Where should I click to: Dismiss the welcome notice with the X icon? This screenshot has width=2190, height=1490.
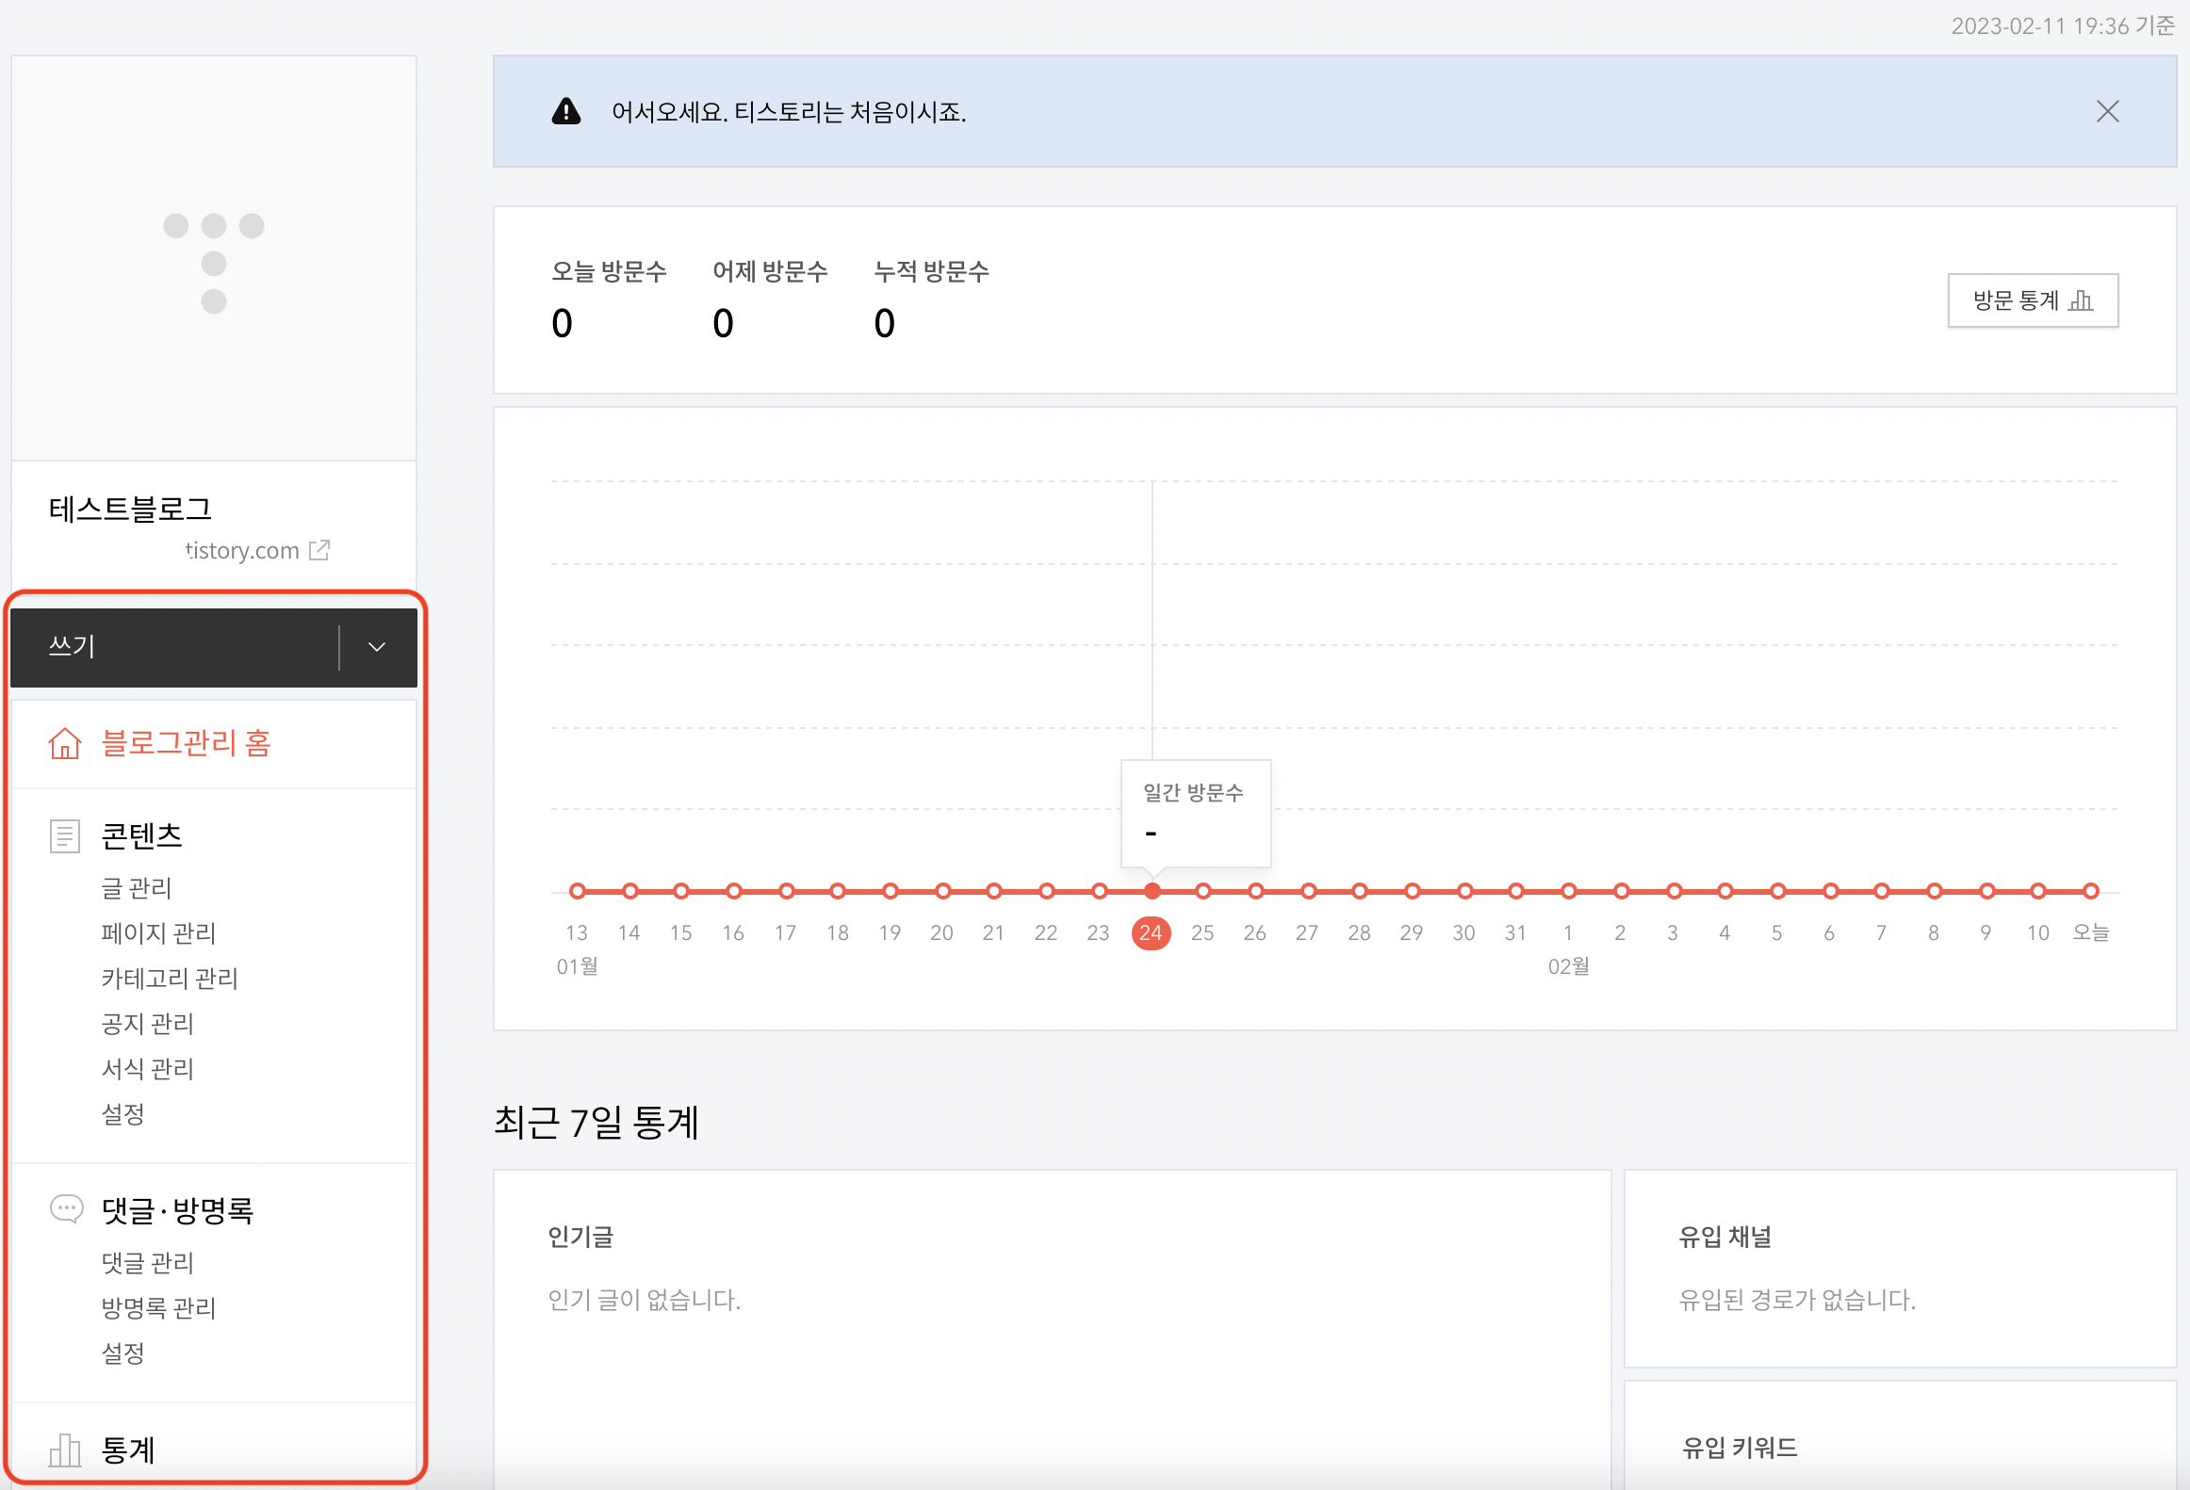point(2107,111)
